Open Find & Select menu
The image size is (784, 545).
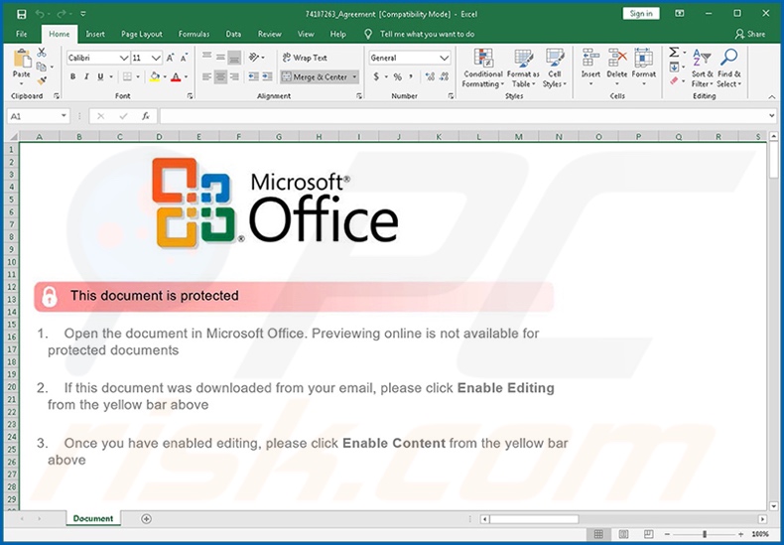pyautogui.click(x=729, y=68)
